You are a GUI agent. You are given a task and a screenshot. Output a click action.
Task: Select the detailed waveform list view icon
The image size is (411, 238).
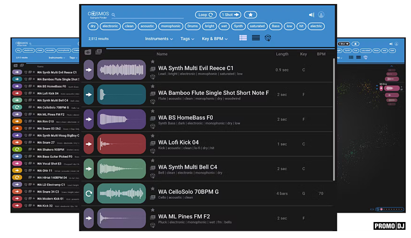242,38
